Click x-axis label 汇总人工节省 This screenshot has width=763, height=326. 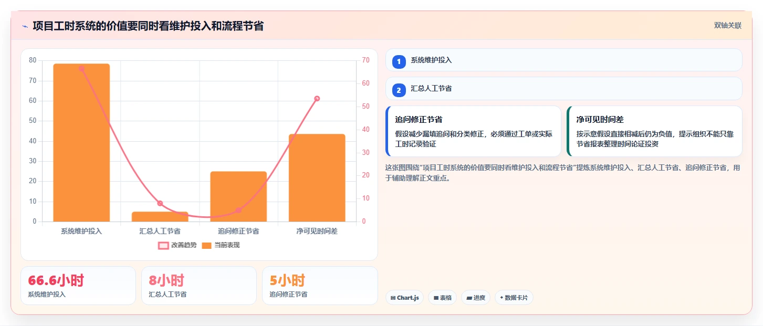pos(160,231)
